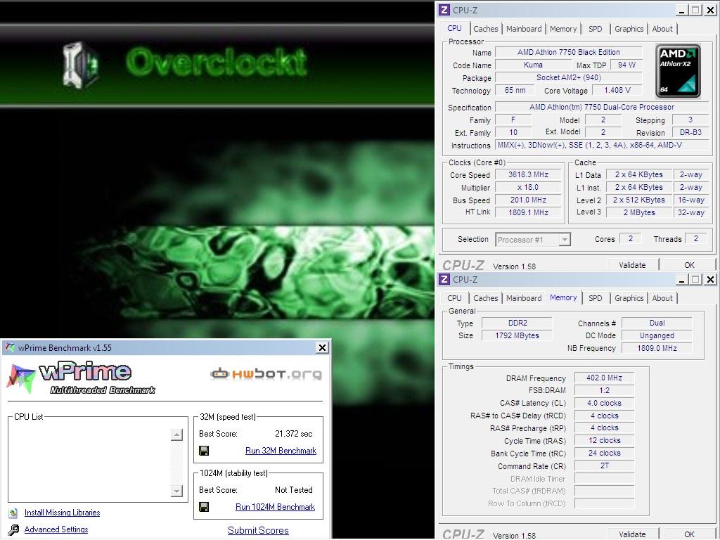Switch to CPU tab in bottom CPU-Z window
The height and width of the screenshot is (540, 720).
454,298
